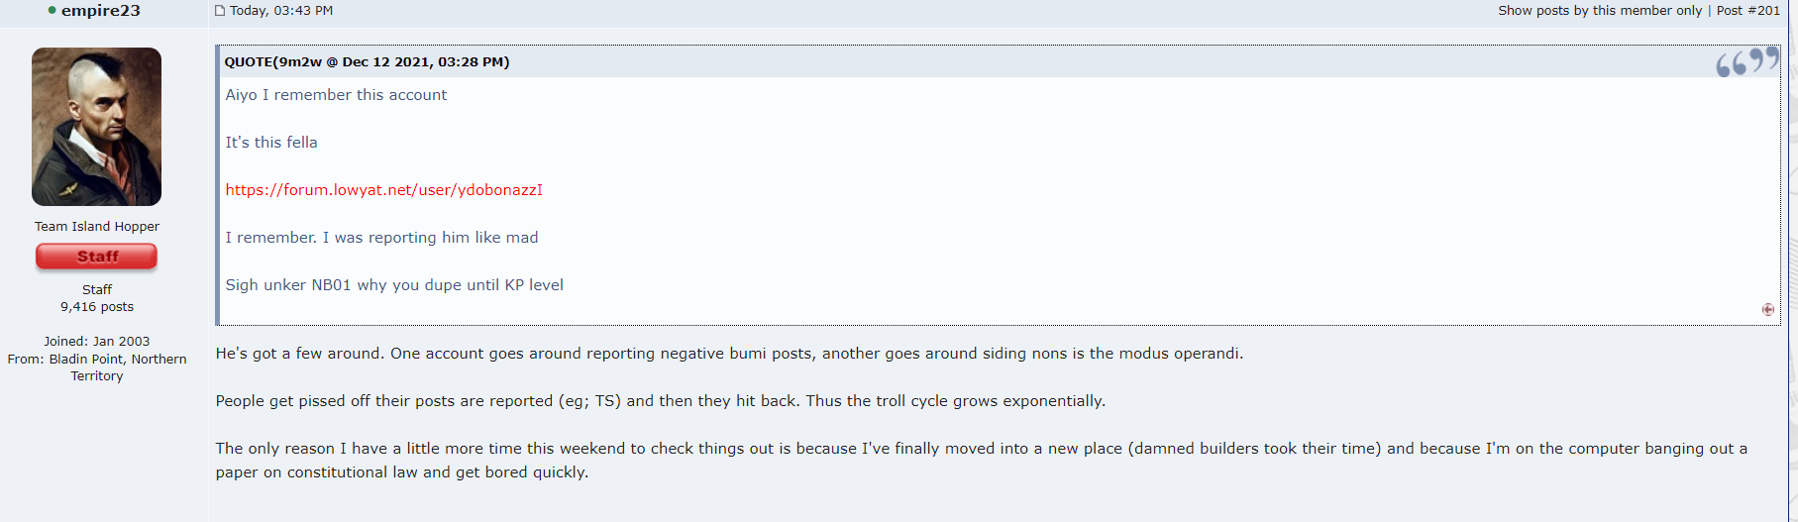
Task: Click the post document icon
Action: coord(220,11)
